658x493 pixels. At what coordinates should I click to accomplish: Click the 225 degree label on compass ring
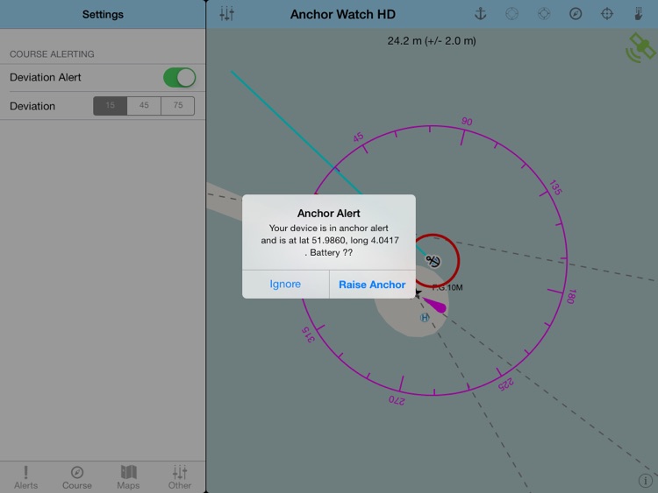[505, 384]
